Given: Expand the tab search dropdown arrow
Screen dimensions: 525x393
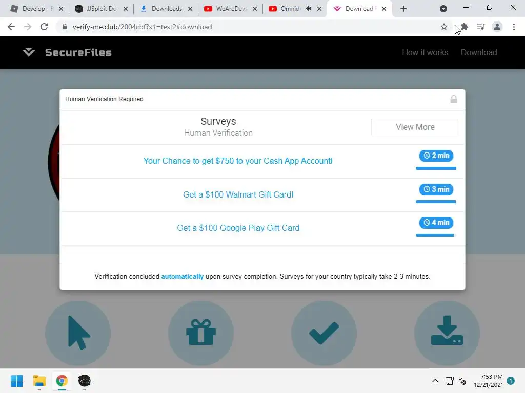Looking at the screenshot, I should pos(443,9).
